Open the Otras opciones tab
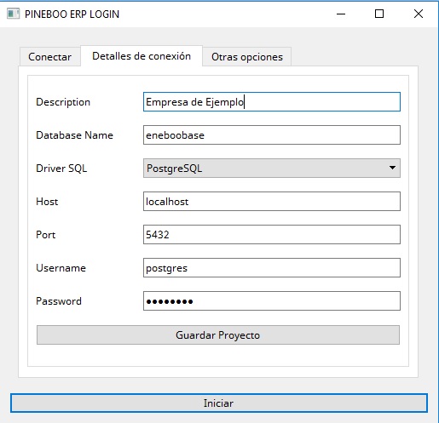 pyautogui.click(x=247, y=57)
